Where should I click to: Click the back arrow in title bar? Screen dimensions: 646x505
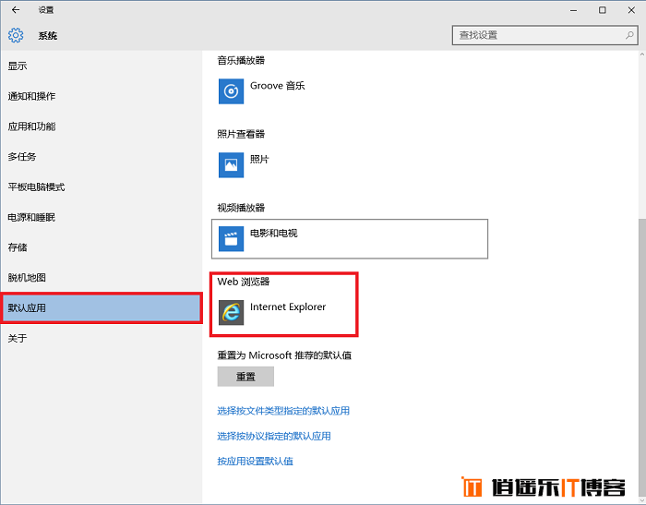16,10
